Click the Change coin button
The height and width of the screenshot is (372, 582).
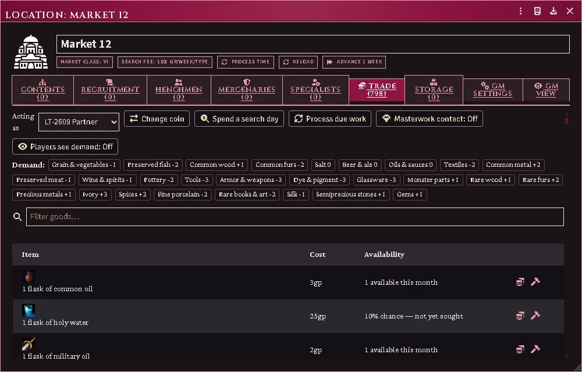point(157,119)
